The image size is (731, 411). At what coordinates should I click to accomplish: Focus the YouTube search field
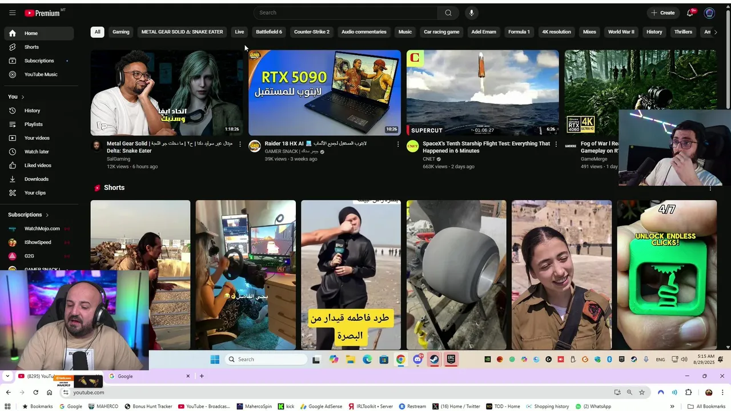pos(346,13)
